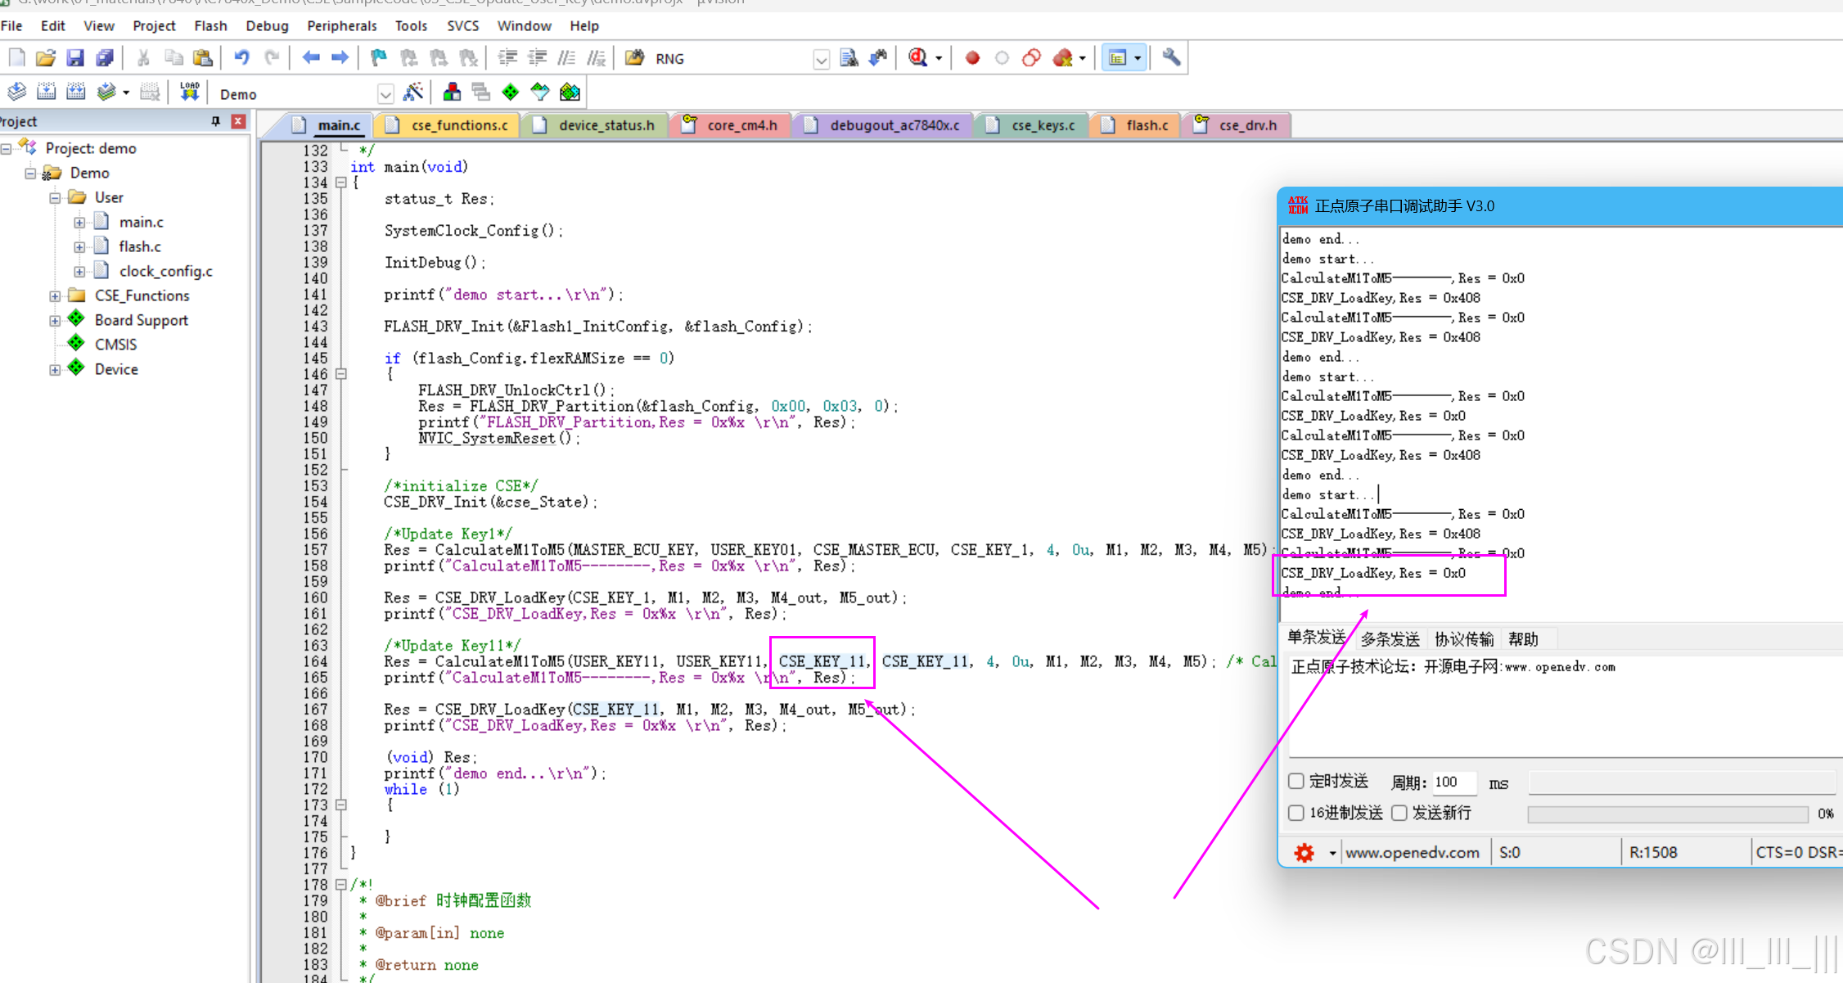Open the Peripherals menu
Screen dimensions: 1843x983
(x=341, y=25)
